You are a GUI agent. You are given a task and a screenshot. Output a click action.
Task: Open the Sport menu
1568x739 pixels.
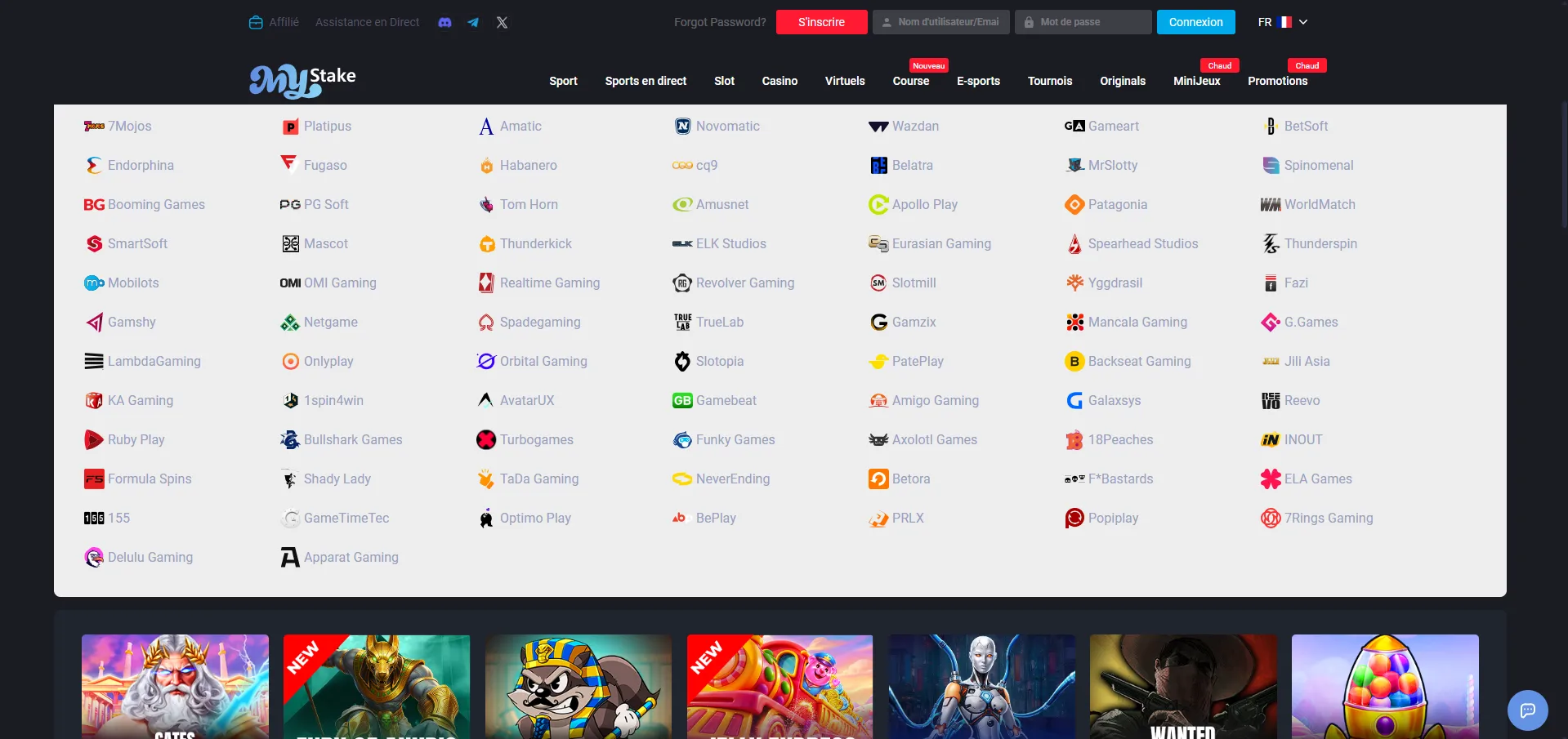tap(563, 81)
